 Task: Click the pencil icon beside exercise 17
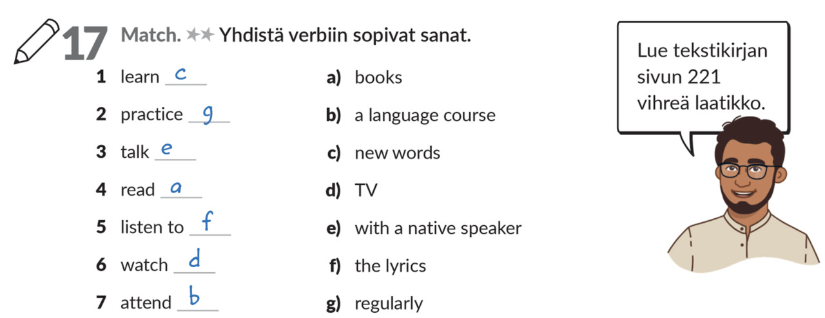pos(37,41)
